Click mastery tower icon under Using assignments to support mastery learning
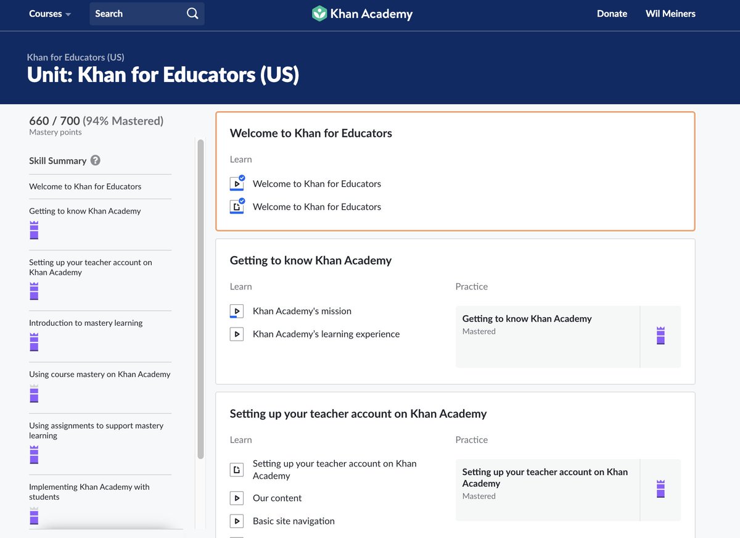Image resolution: width=740 pixels, height=538 pixels. coord(34,455)
